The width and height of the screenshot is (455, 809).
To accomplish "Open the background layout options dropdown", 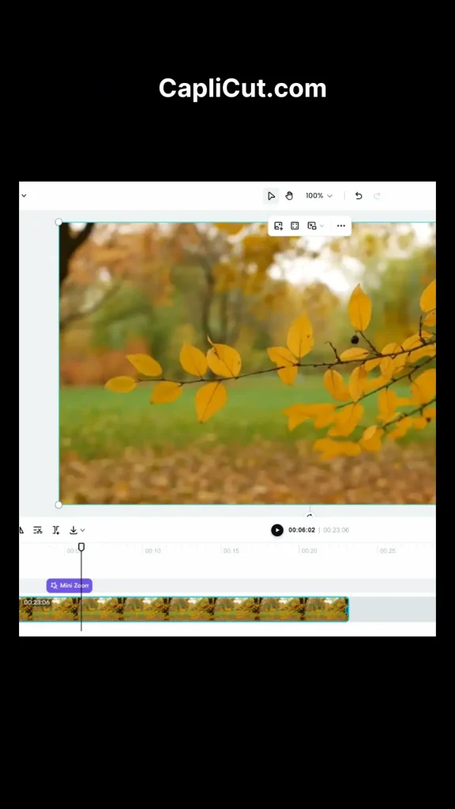I will point(315,226).
